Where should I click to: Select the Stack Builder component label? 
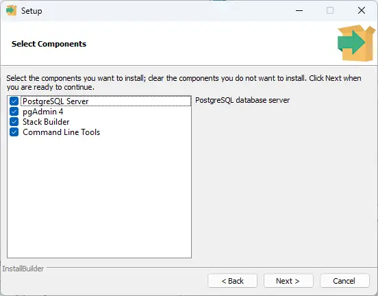tap(46, 122)
